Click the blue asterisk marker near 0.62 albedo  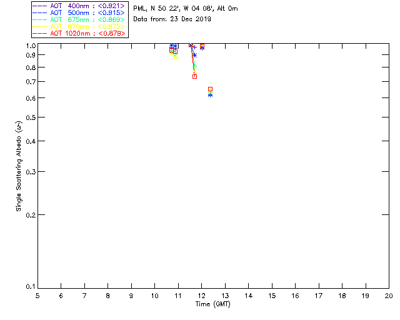pos(210,95)
